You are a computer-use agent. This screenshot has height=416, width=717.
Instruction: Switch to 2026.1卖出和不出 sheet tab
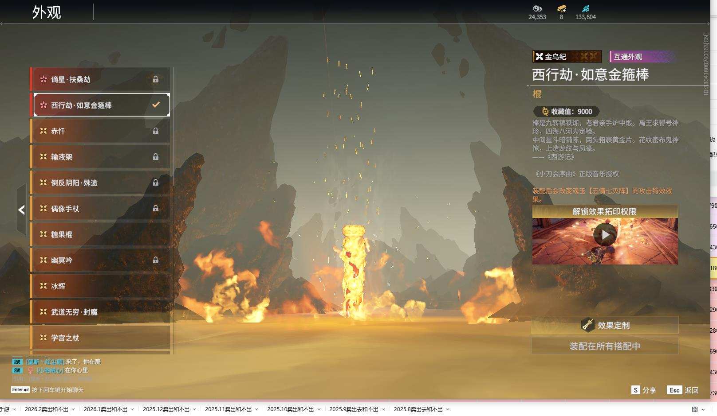pyautogui.click(x=106, y=409)
